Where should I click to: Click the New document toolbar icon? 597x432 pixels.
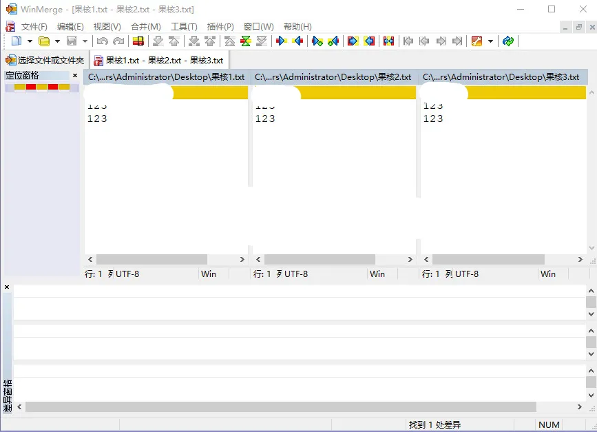17,41
